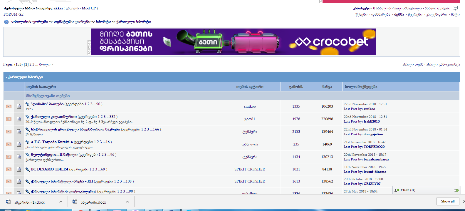The image size is (465, 211).
Task: Click the round arrow icon before თბილისის ფორუმი breadcrumb
Action: [6, 22]
